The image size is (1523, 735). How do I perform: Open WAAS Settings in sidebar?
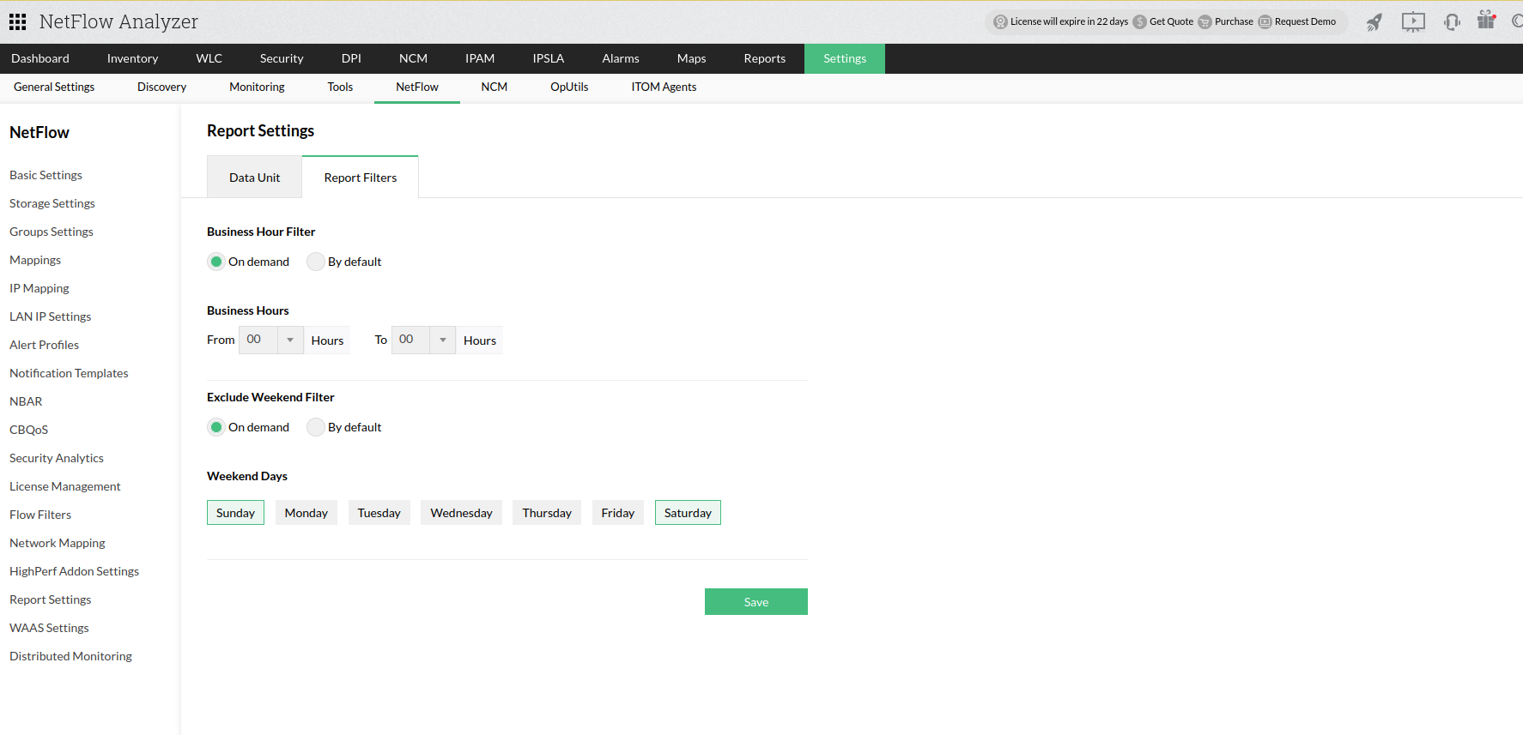49,628
